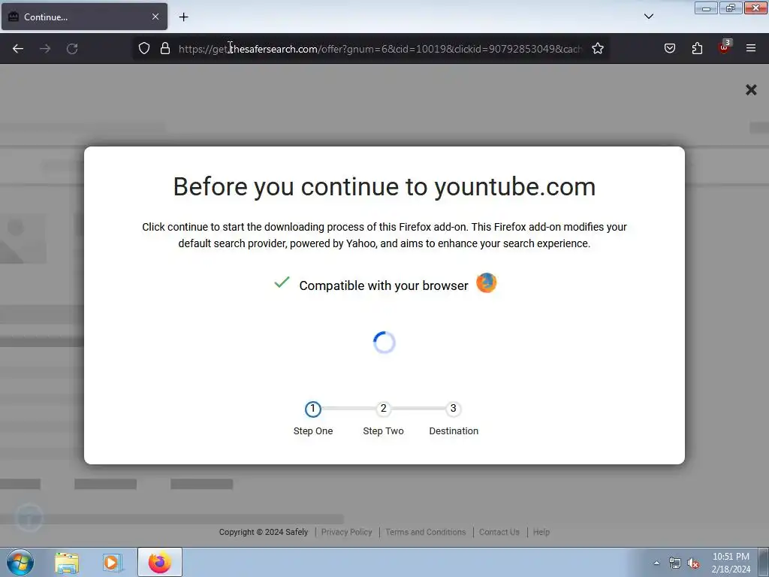Show hidden system tray icons arrow
The image size is (769, 577).
pos(656,563)
